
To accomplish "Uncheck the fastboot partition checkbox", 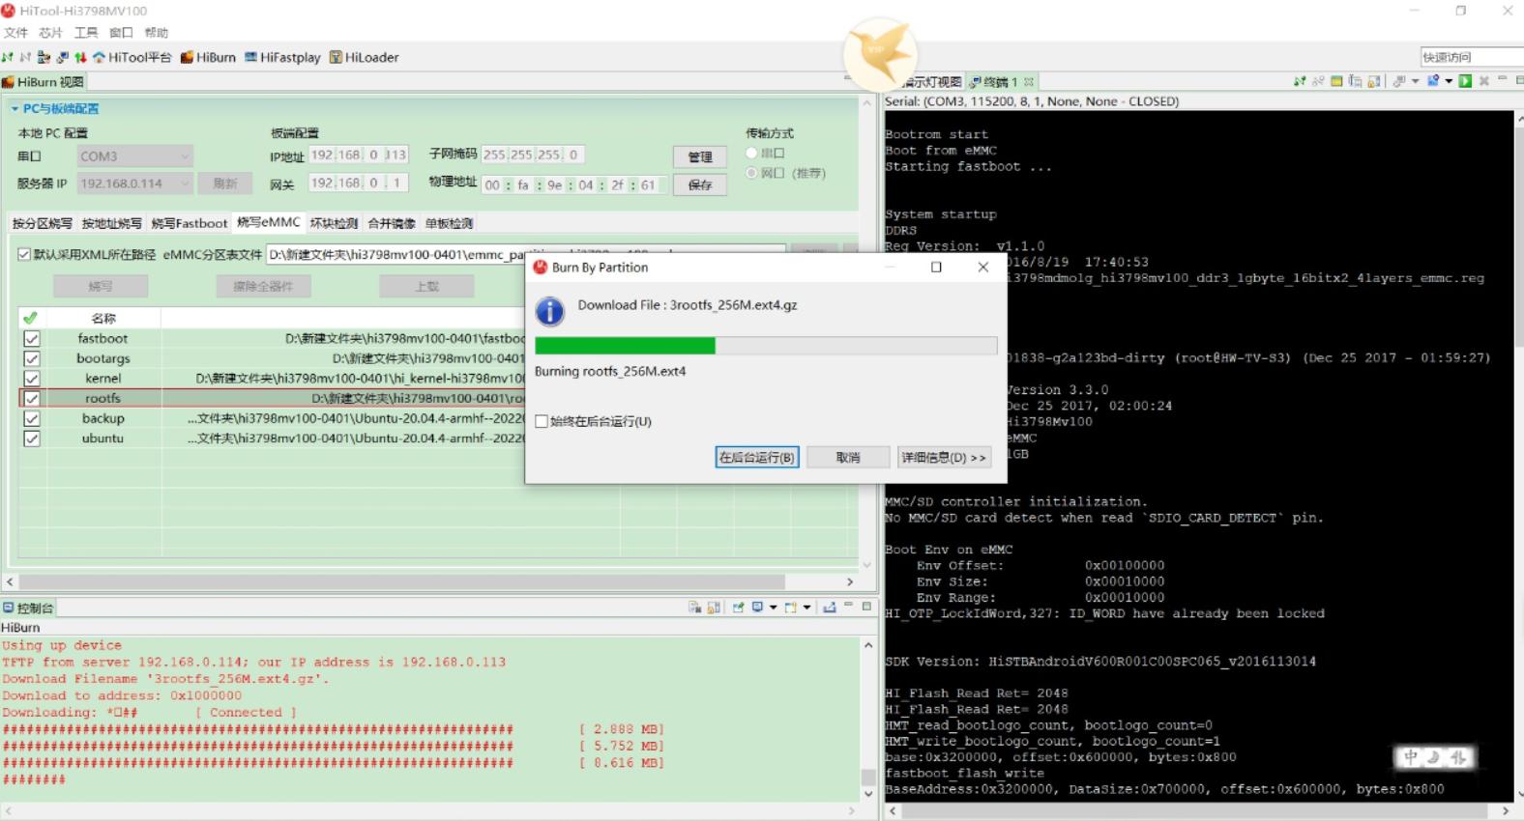I will coord(32,339).
